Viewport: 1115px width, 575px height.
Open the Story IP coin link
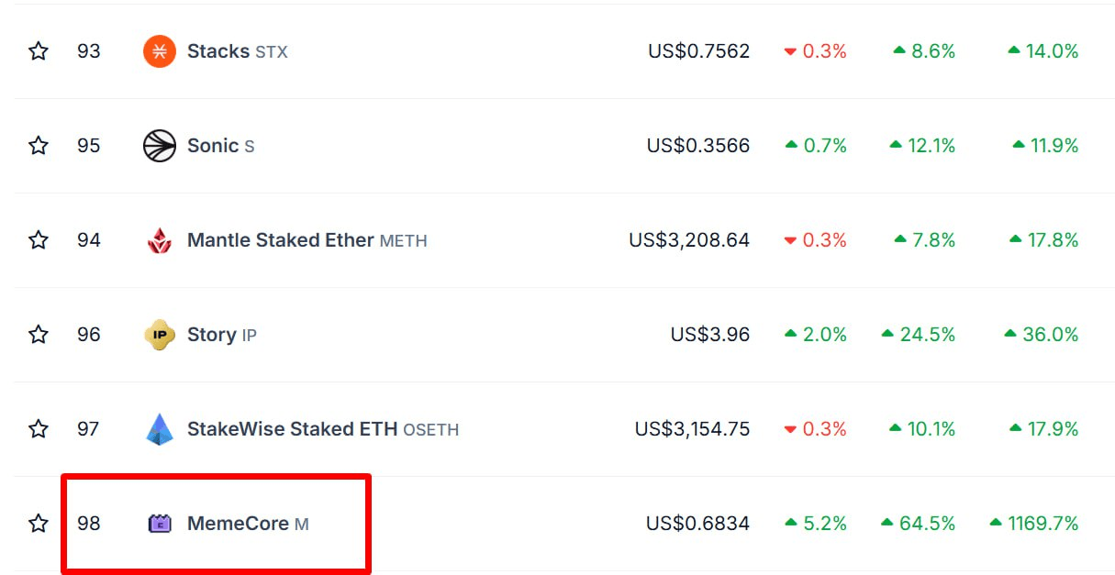click(x=222, y=335)
